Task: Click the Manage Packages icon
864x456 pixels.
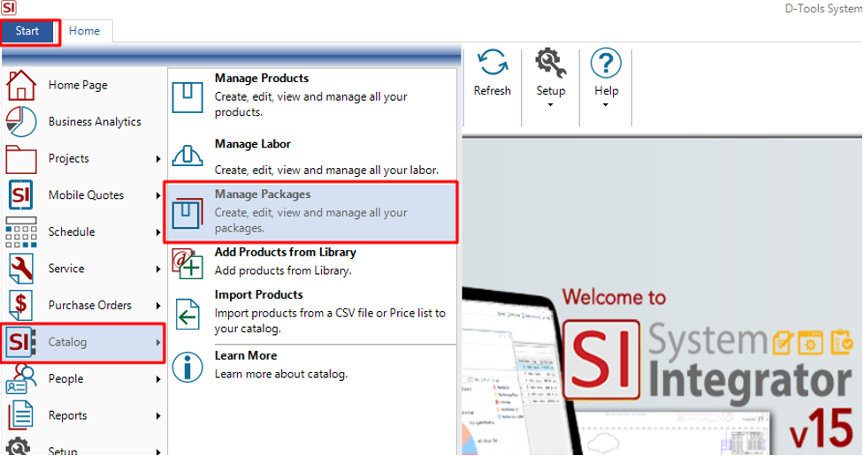Action: pyautogui.click(x=187, y=213)
